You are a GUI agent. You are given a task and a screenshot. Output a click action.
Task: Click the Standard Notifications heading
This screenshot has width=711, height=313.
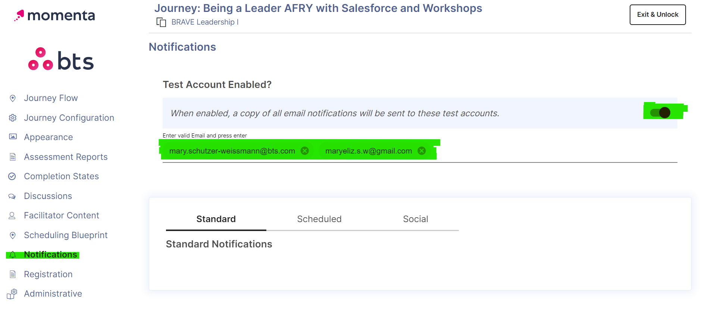pyautogui.click(x=219, y=244)
